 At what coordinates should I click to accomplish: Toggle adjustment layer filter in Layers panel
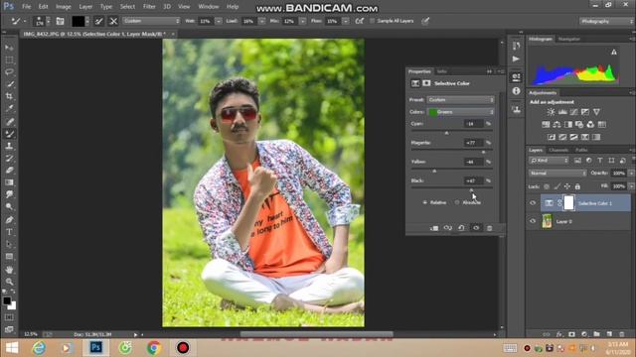click(589, 161)
